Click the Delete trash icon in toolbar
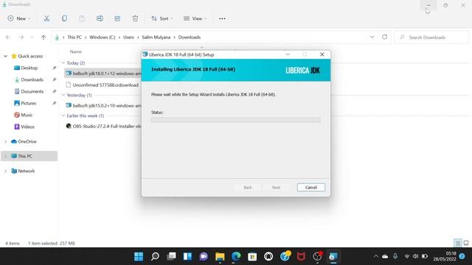The width and height of the screenshot is (472, 265). (x=135, y=18)
